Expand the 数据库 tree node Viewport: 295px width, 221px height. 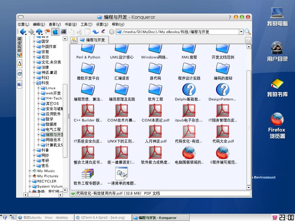point(38,124)
